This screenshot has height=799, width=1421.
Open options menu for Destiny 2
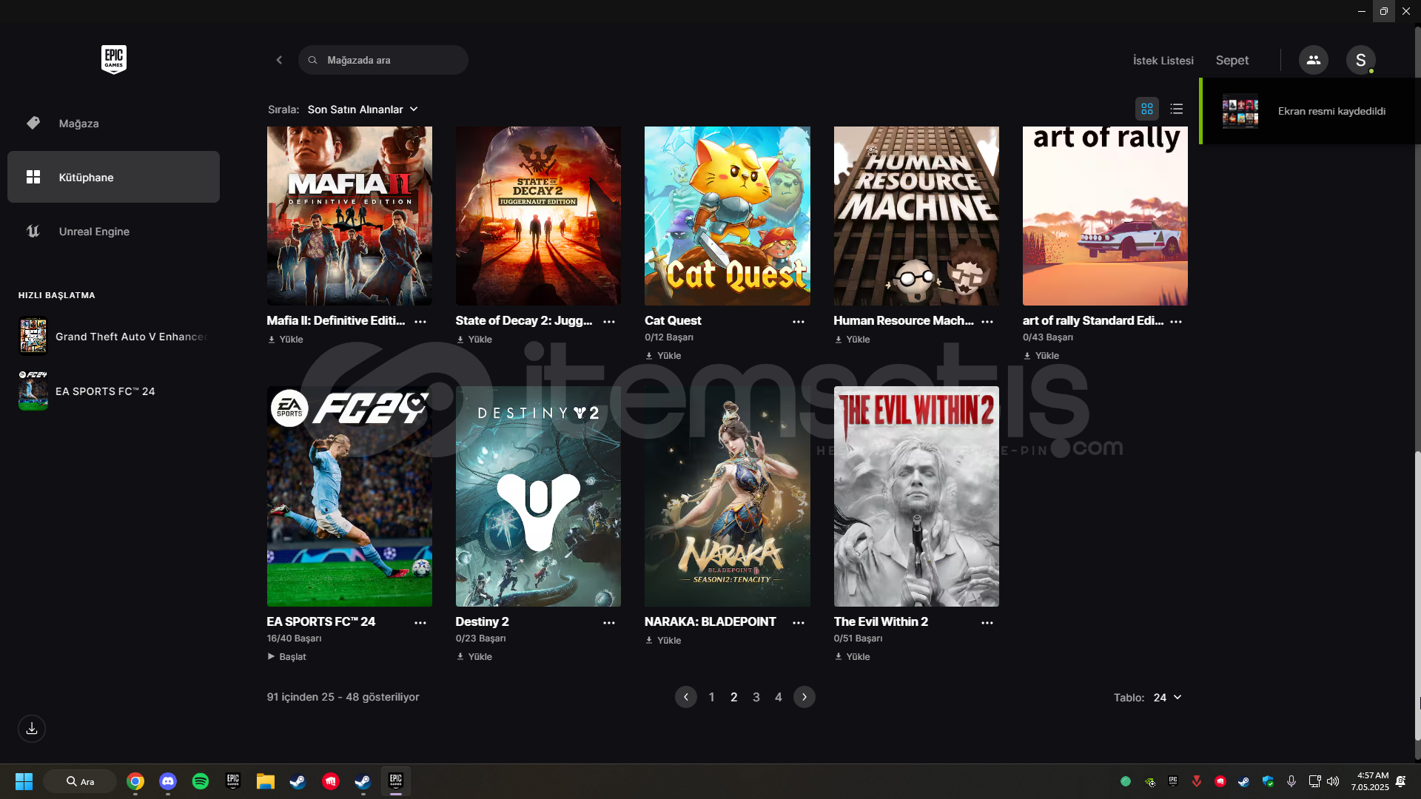point(608,623)
